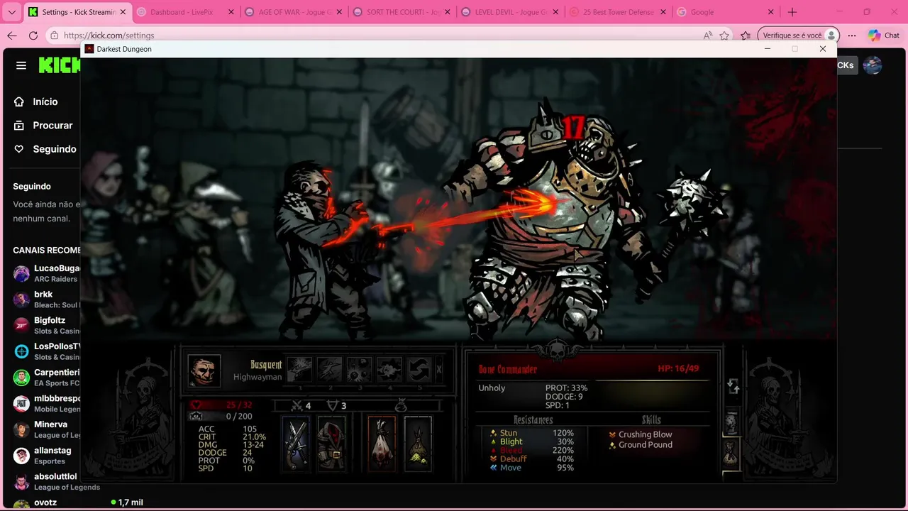Viewport: 908px width, 511px height.
Task: Click the loot bag icon above trinkets
Action: click(401, 405)
